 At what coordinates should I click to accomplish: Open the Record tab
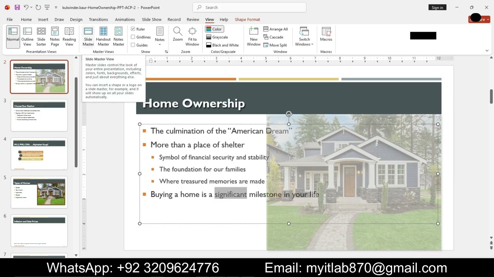(174, 19)
